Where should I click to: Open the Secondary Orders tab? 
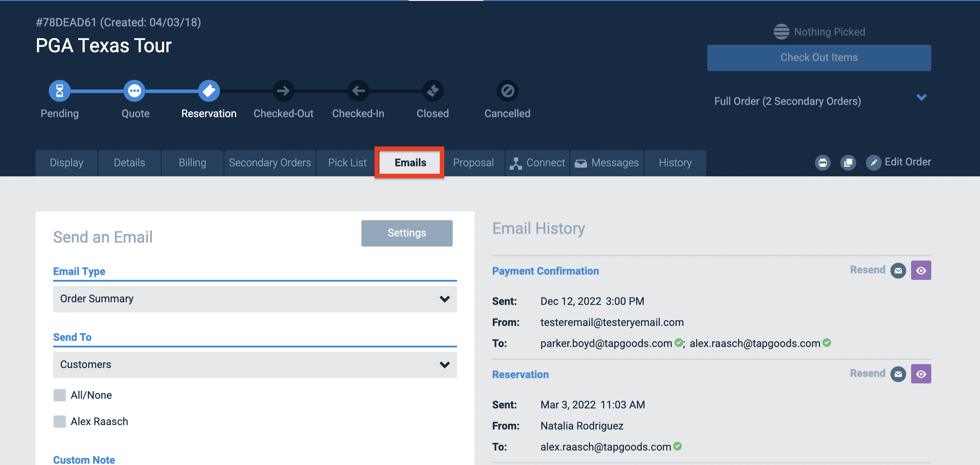(270, 162)
